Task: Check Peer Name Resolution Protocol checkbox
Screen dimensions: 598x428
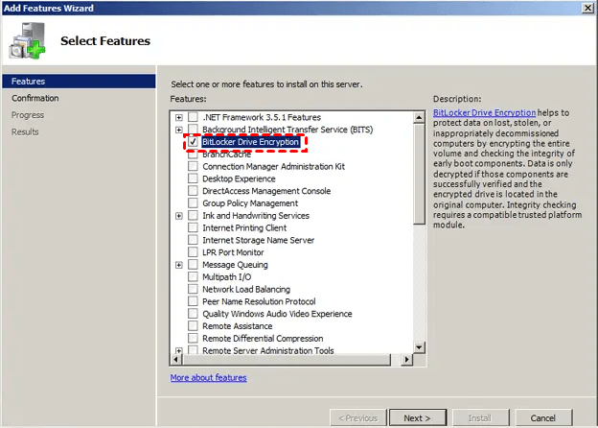Action: pyautogui.click(x=193, y=301)
